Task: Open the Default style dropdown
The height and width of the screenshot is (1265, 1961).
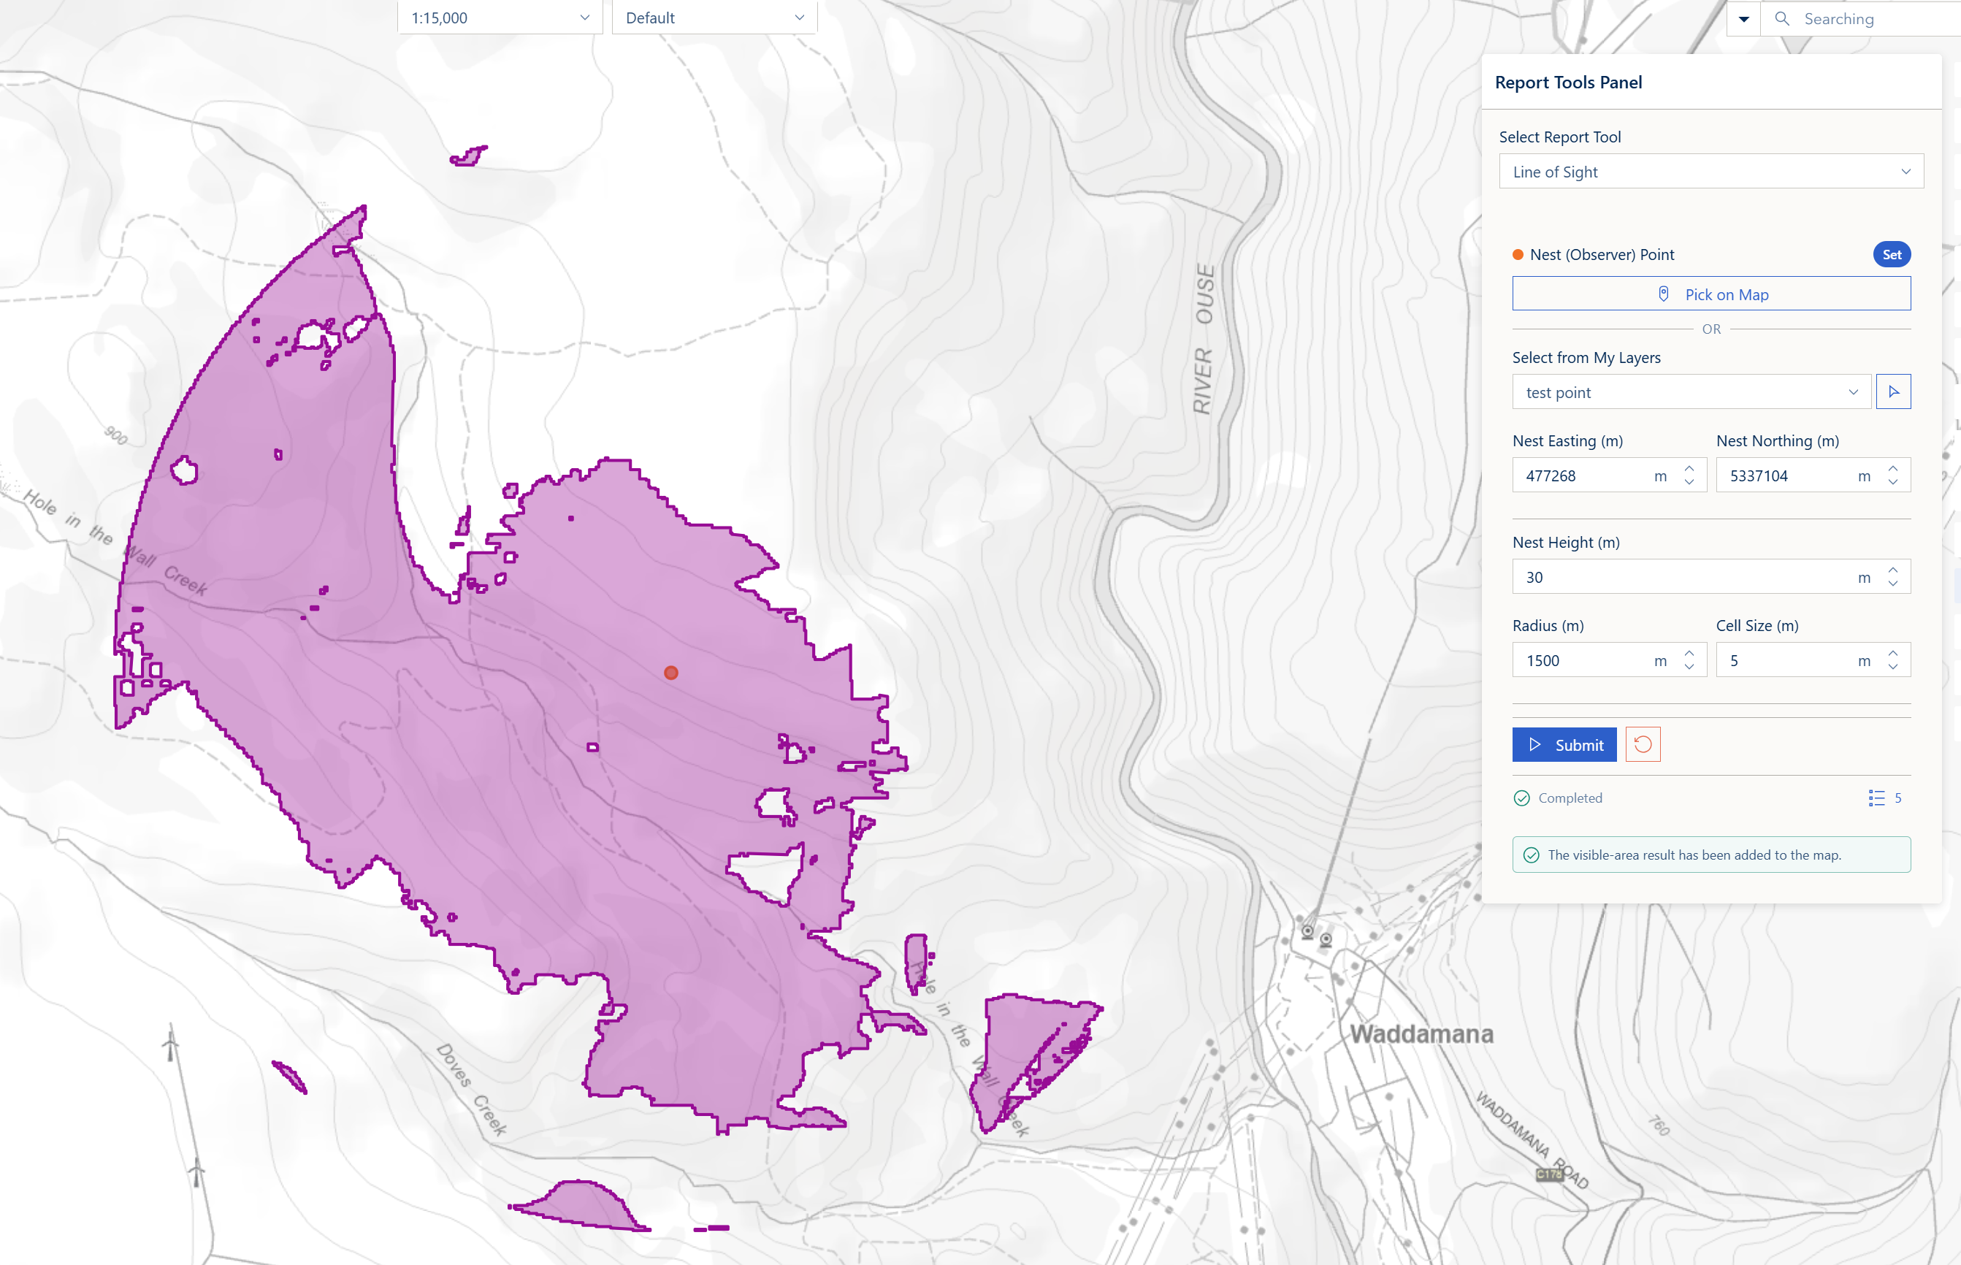Action: (x=714, y=18)
